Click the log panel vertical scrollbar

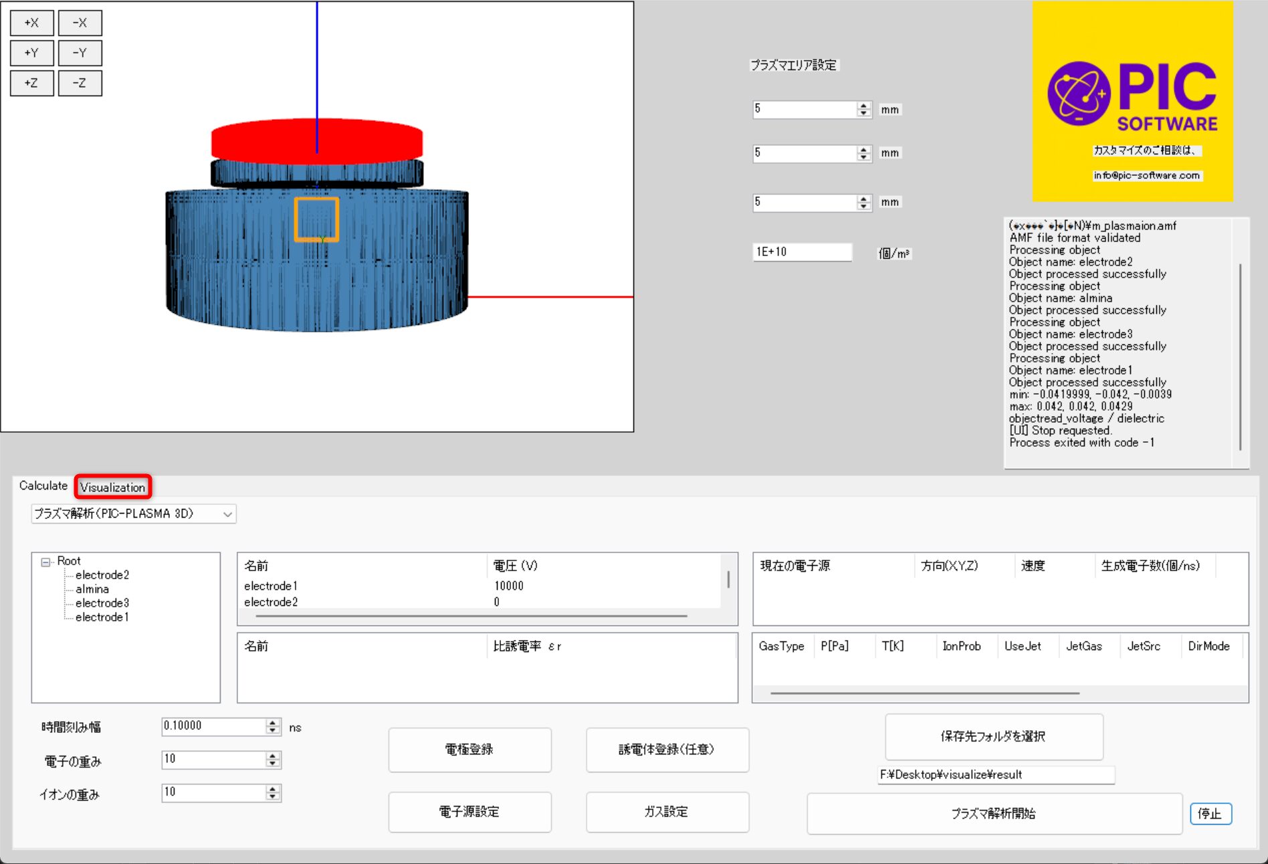(x=1241, y=356)
